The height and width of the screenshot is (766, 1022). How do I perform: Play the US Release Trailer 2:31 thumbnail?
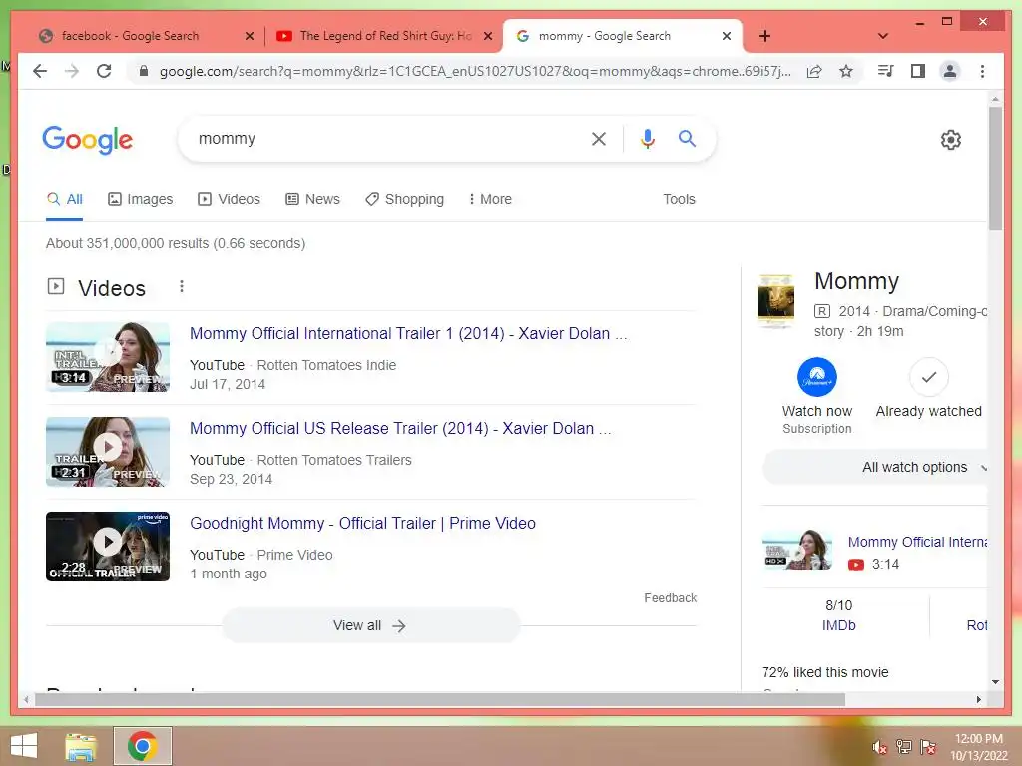pos(108,452)
